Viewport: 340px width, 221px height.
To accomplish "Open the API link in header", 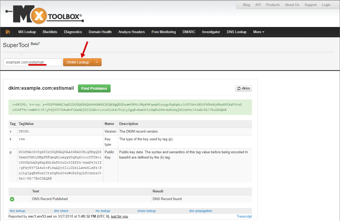I will [x=258, y=5].
